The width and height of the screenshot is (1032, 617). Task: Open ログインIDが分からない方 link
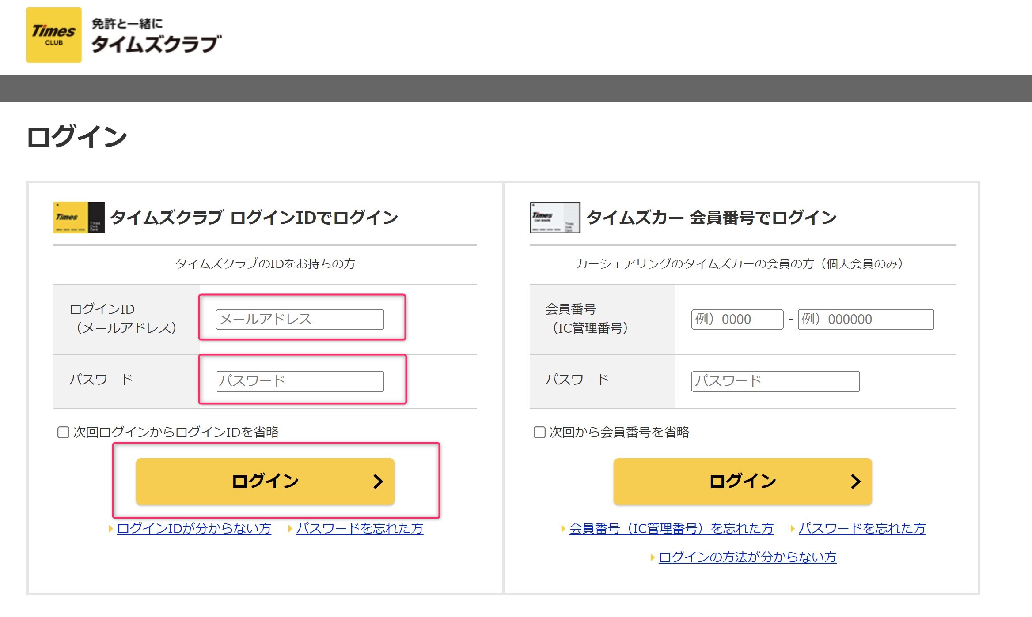194,528
